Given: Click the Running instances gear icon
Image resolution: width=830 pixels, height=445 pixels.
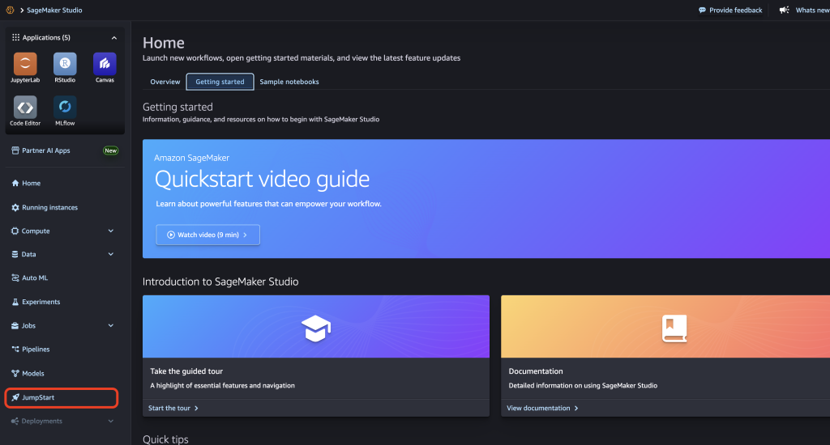Looking at the screenshot, I should [15, 208].
